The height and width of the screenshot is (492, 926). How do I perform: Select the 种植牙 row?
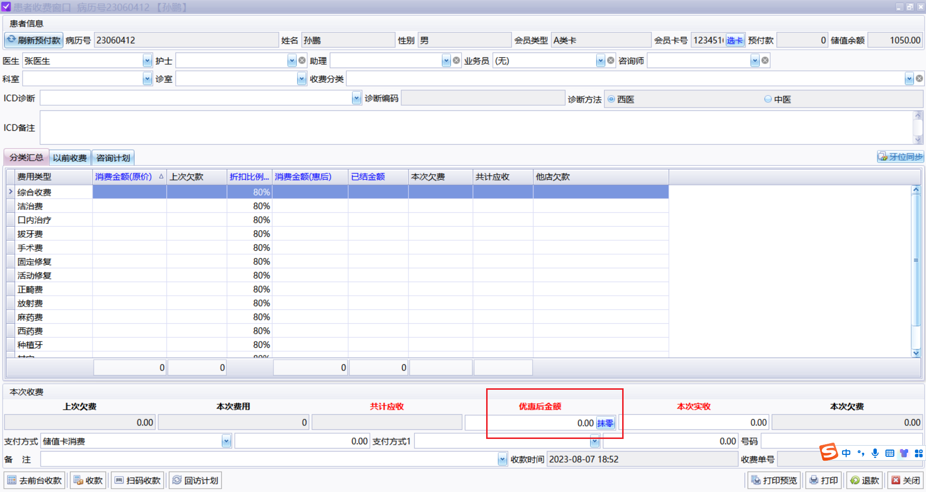pos(338,345)
